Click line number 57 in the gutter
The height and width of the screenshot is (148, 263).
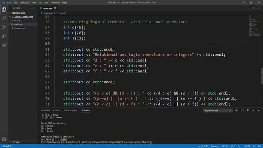(47, 28)
